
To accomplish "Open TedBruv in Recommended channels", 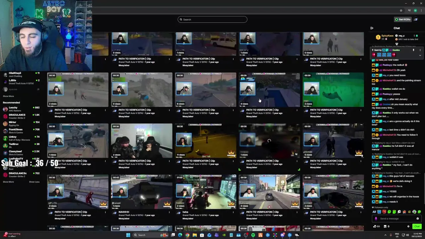I will click(21, 145).
